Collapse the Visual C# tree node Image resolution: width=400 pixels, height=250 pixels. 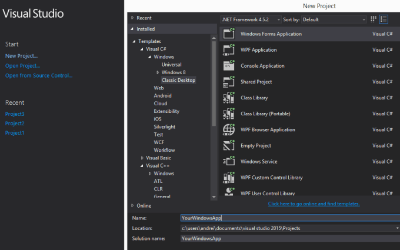142,49
